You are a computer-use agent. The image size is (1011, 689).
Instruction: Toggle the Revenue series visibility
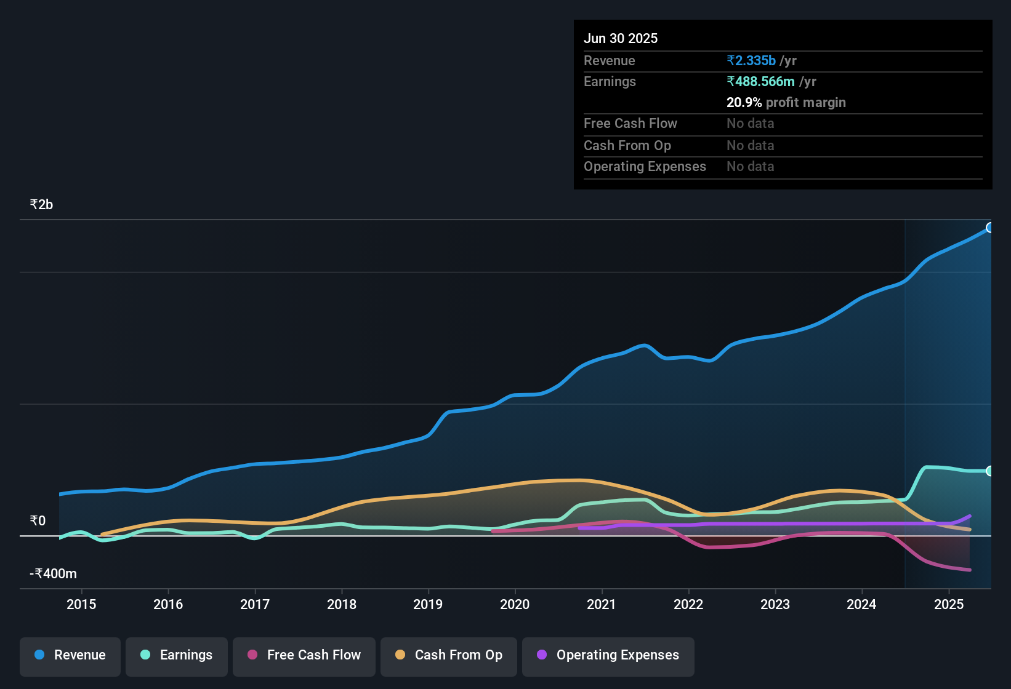coord(70,655)
